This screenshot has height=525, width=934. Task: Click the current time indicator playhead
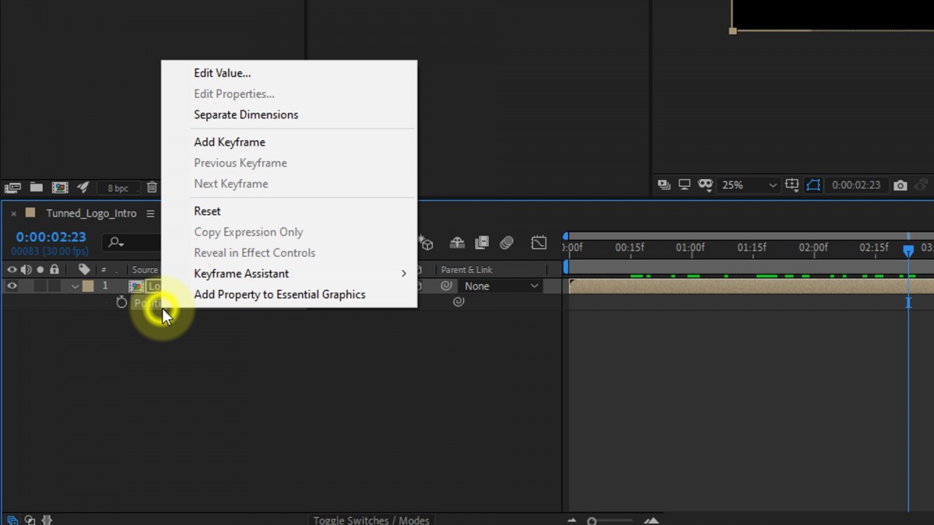908,250
